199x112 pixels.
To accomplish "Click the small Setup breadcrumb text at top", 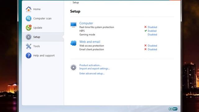I will (76, 2).
